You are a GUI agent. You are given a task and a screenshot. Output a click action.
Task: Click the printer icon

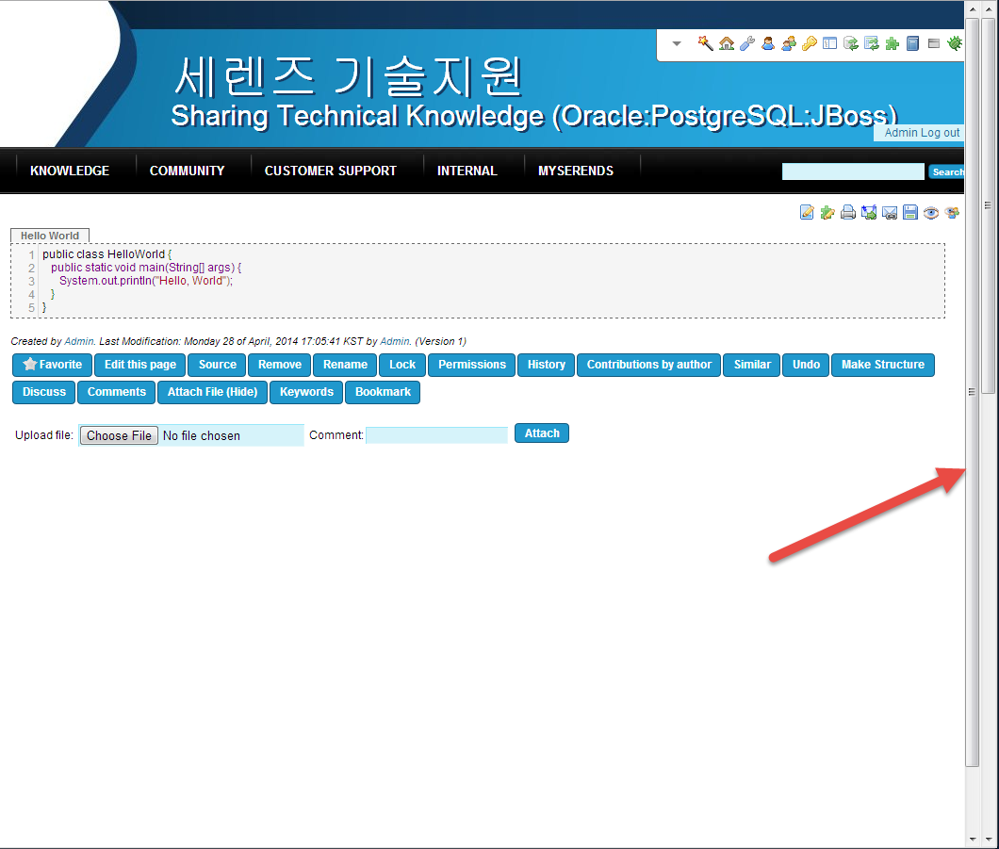point(848,212)
